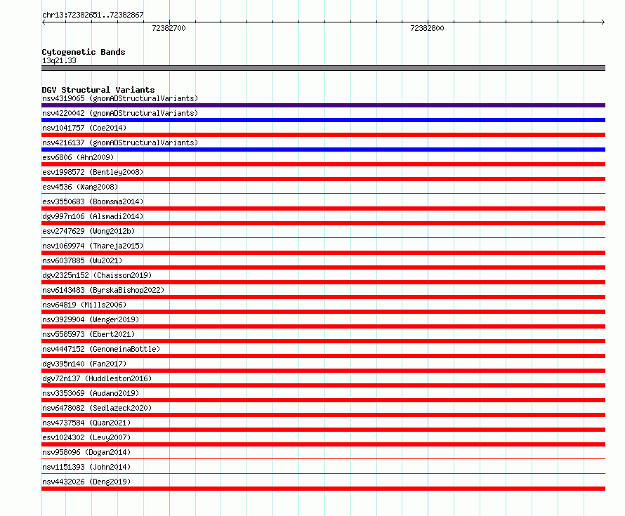Open variant nsv958096 (Dogan2014)

86,452
